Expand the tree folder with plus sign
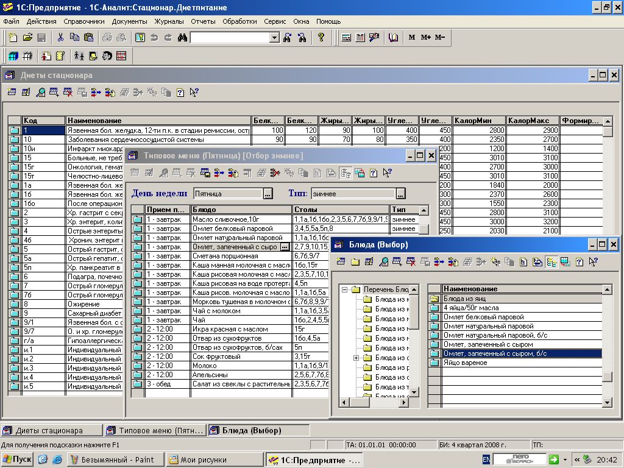 point(356,358)
